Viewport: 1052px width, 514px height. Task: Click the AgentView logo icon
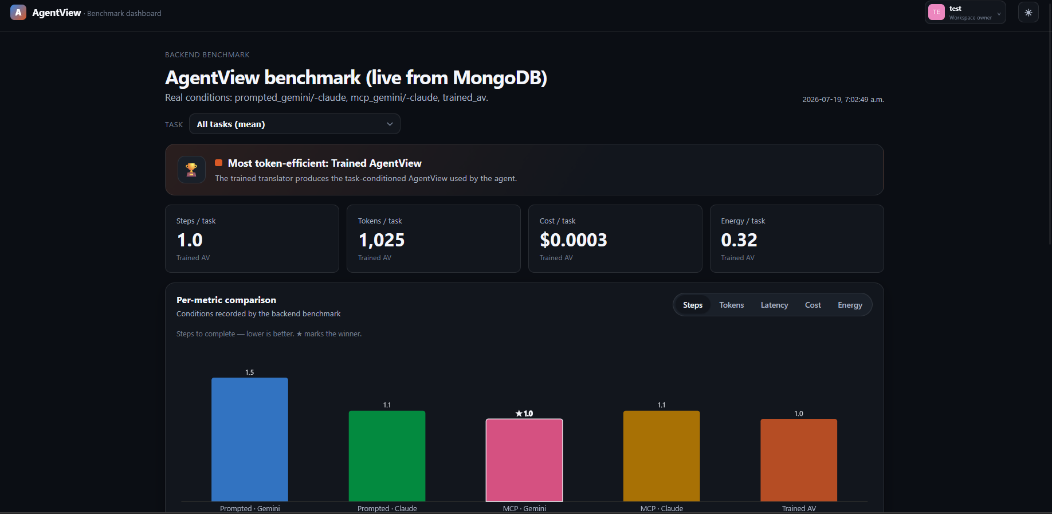[x=18, y=13]
